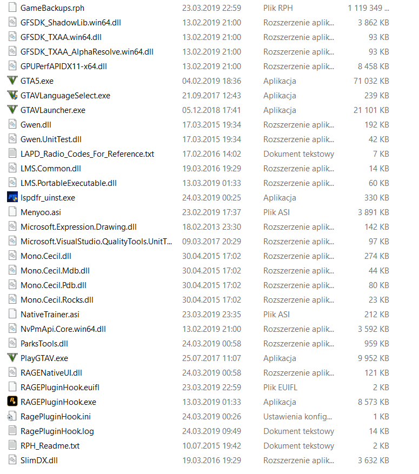Click the Mono.Cecil.Rocks.dll file name
419x474 pixels.
click(57, 300)
